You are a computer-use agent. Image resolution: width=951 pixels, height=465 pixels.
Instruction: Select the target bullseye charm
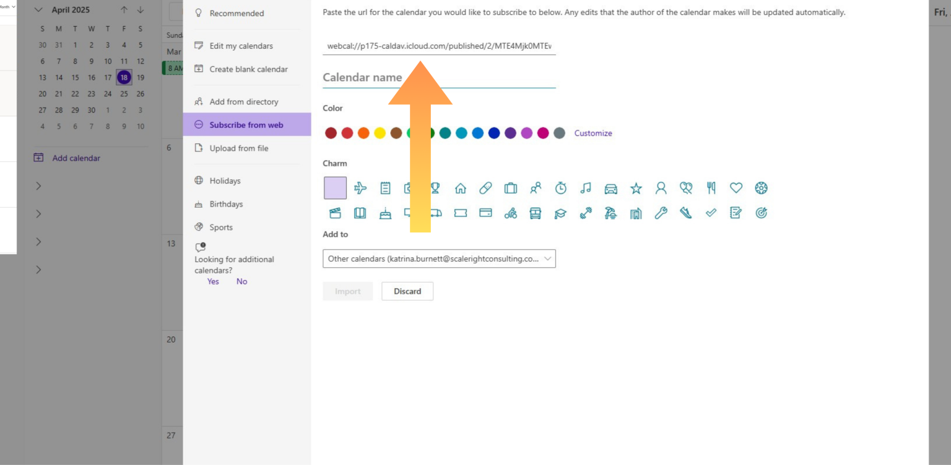(762, 213)
